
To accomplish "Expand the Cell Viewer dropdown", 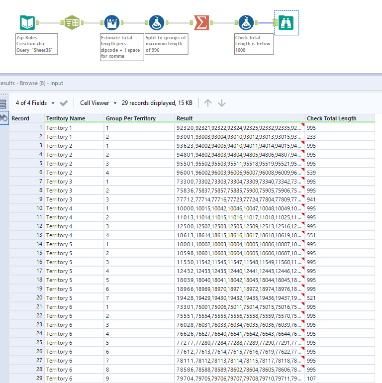I will (x=98, y=103).
